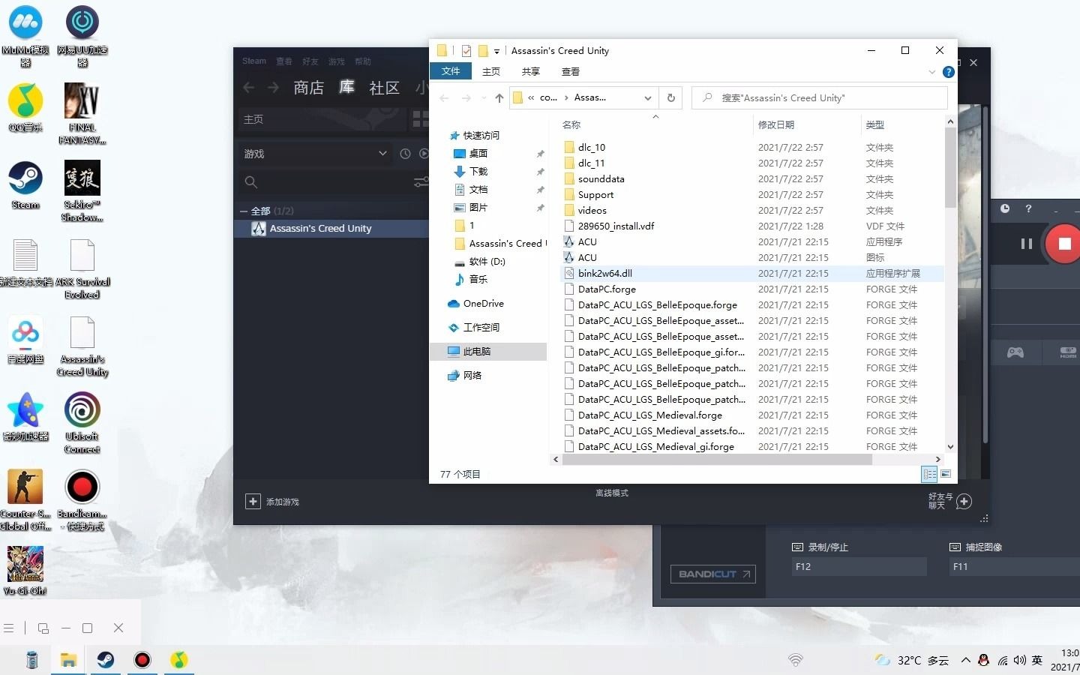The image size is (1080, 675).
Task: Click 添加游戏 plus button in Steam
Action: (x=253, y=502)
